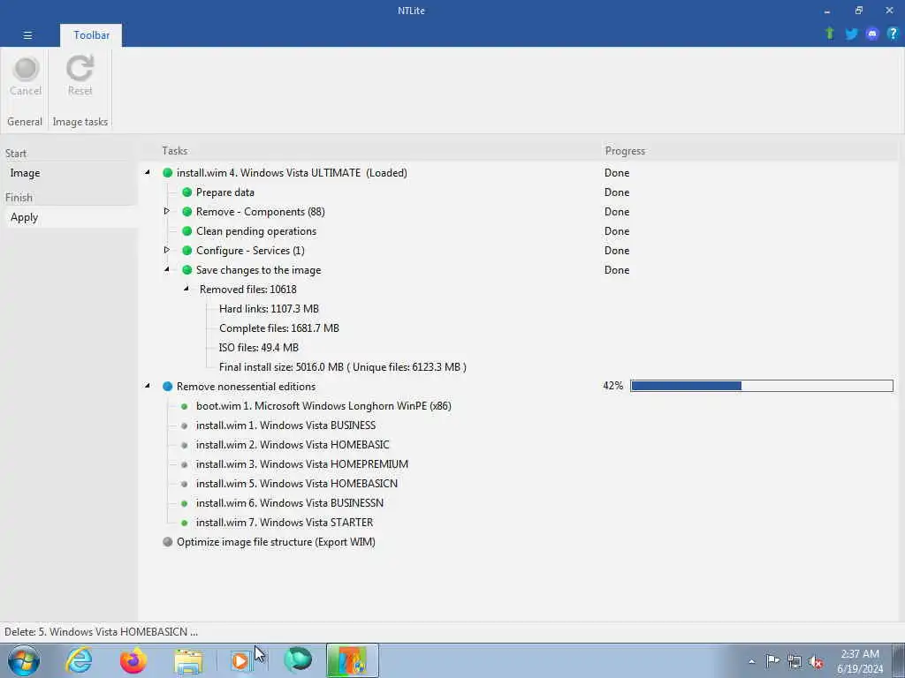Screen dimensions: 905x678
Task: Click the gray dot beside Windows Vista HOMEBASICN
Action: [184, 485]
